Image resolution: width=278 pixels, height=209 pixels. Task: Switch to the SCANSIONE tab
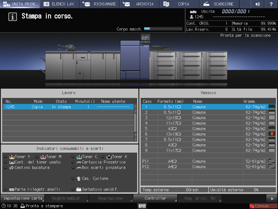tap(218, 4)
